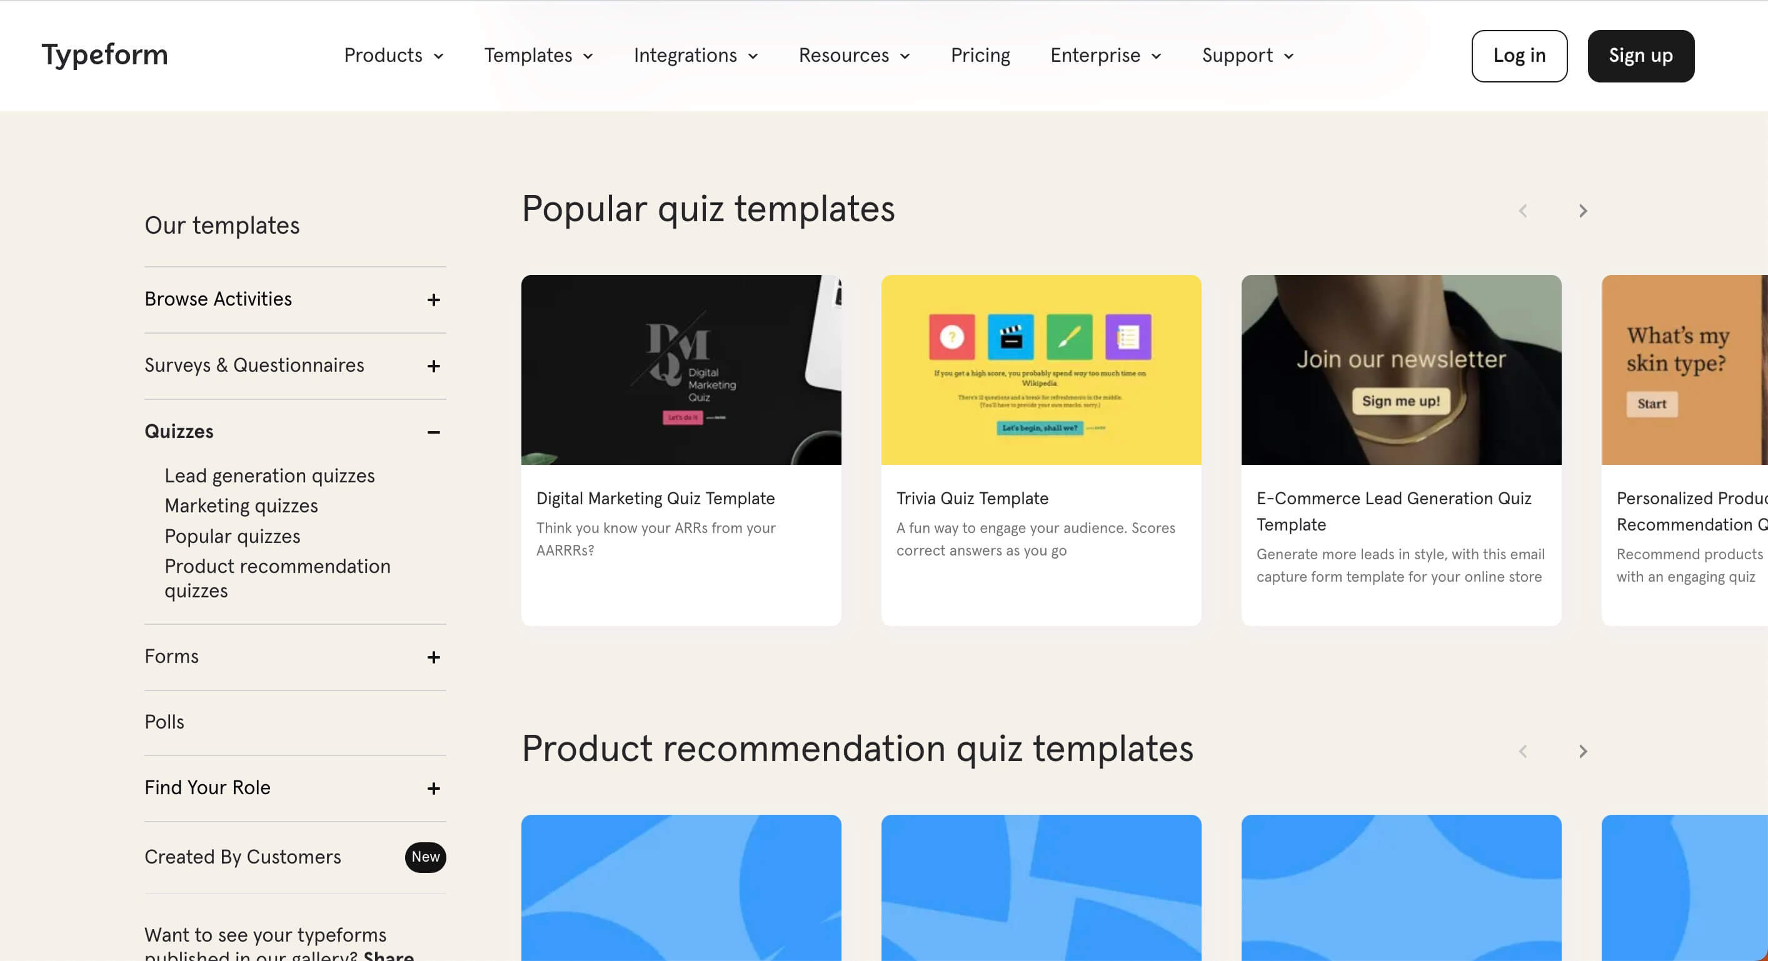Open the Integrations dropdown menu
Image resolution: width=1768 pixels, height=961 pixels.
coord(695,56)
